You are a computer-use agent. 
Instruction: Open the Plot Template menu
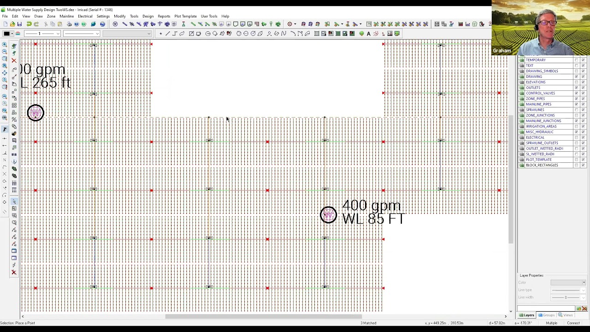(185, 16)
